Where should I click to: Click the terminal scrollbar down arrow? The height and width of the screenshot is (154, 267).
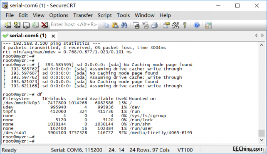[262, 140]
